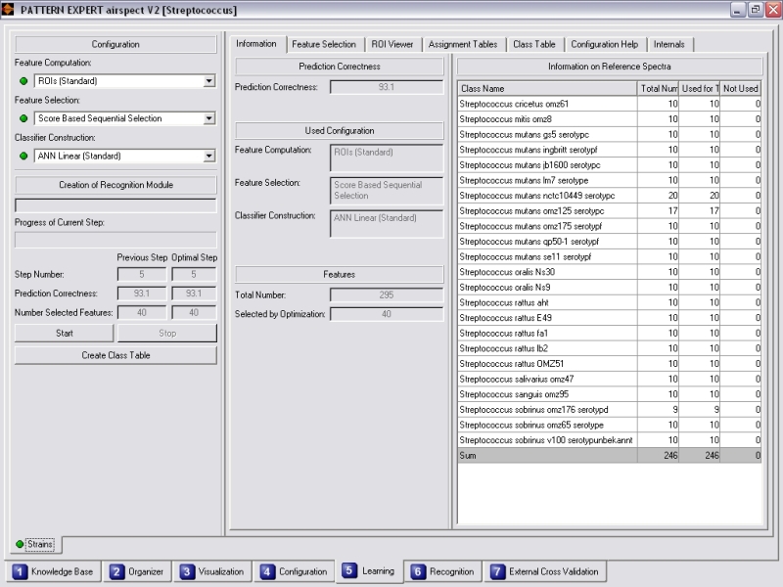Switch to the ROI Viewer tab
The height and width of the screenshot is (587, 783).
tap(391, 44)
